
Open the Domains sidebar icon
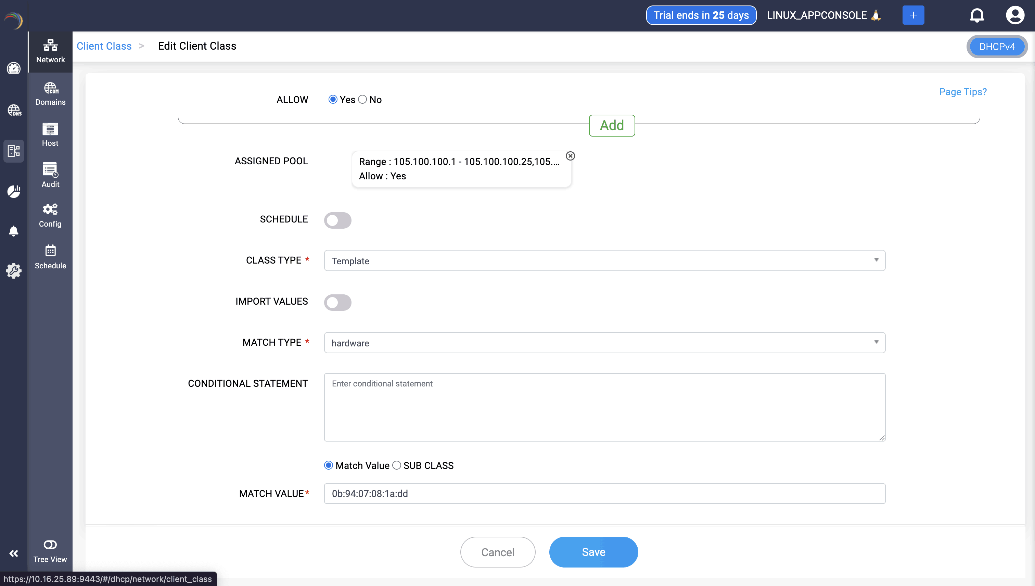tap(50, 94)
